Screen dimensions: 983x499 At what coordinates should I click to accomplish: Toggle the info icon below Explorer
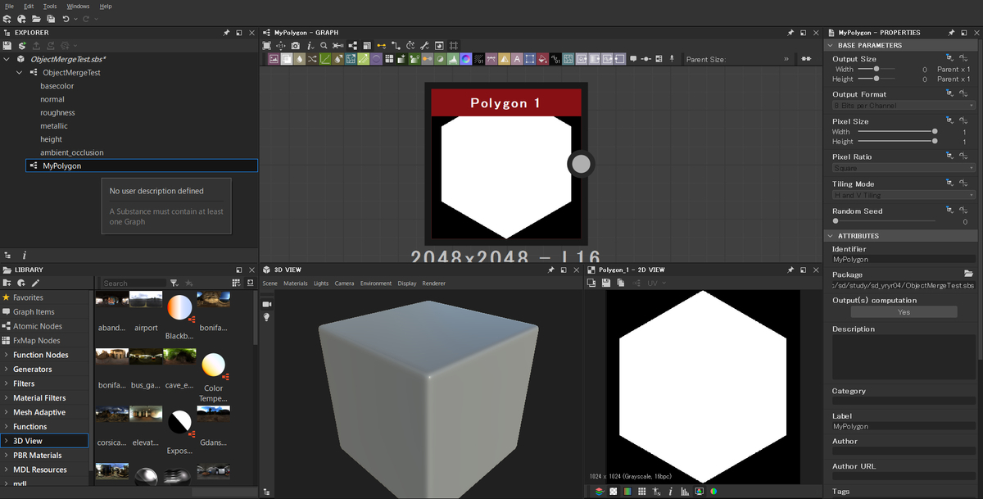tap(24, 255)
